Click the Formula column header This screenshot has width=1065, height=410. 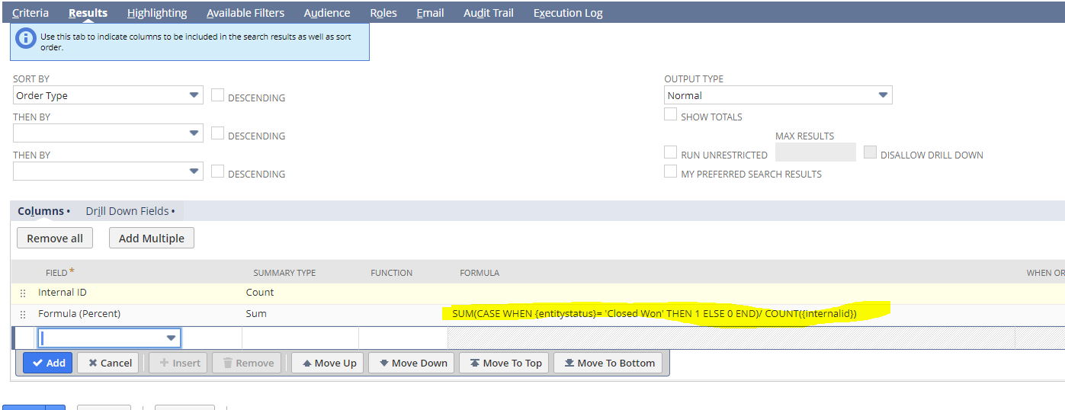(x=480, y=273)
